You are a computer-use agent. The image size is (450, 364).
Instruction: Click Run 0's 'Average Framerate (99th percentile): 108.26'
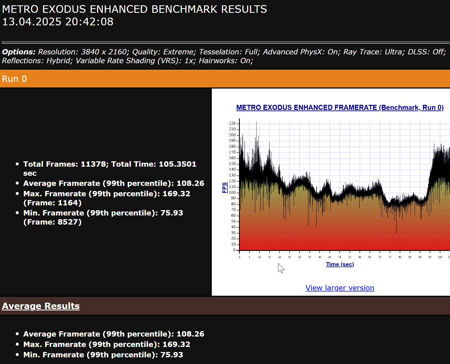[114, 183]
